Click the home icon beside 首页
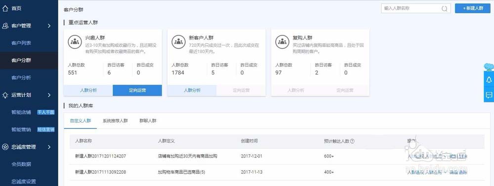This screenshot has width=494, height=186. pos(5,8)
